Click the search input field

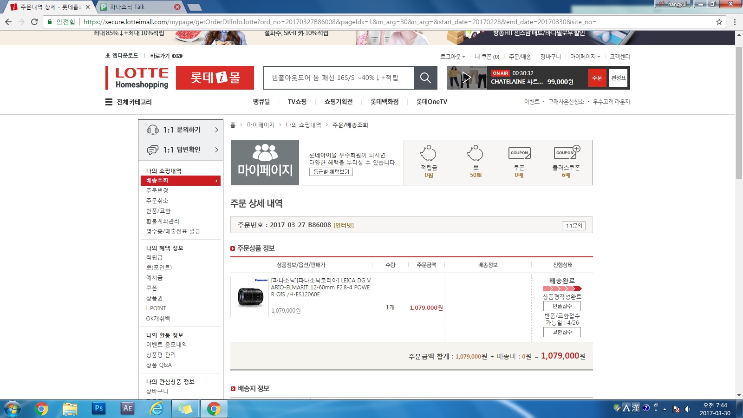(339, 78)
